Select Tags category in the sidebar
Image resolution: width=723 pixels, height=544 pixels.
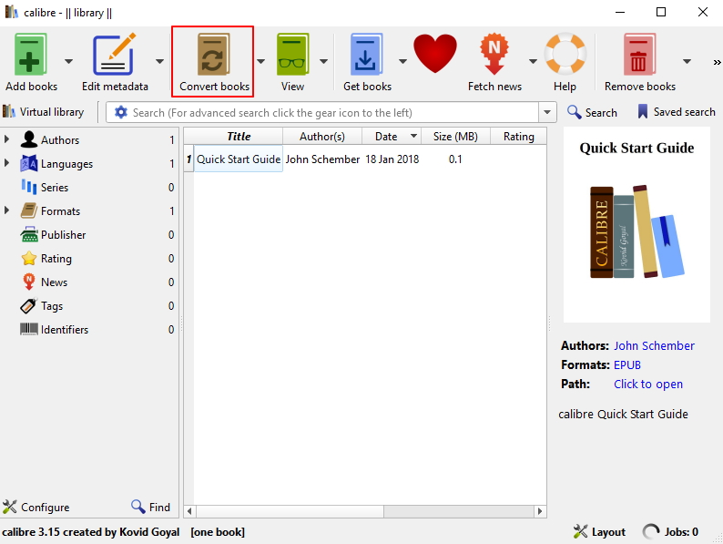52,306
